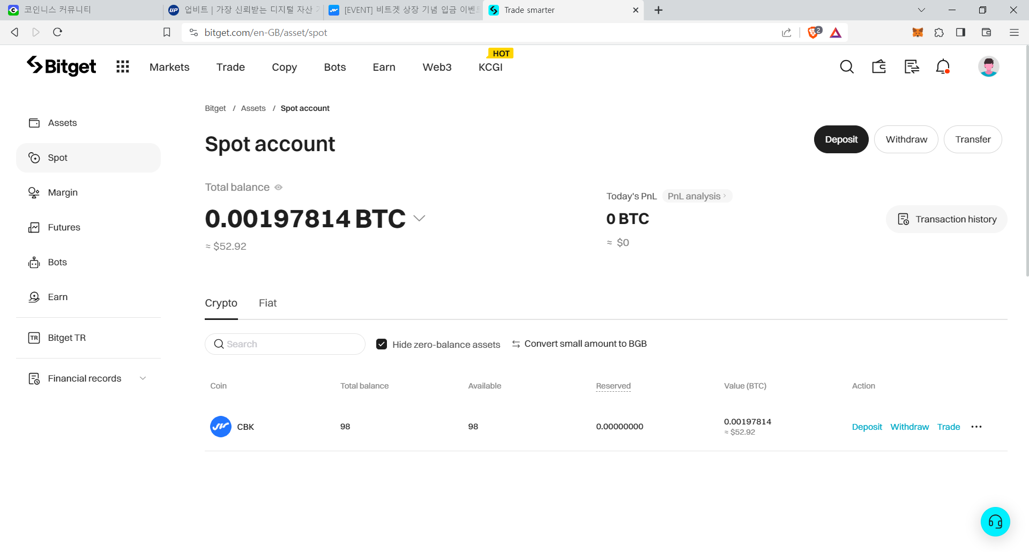Click the Brave Shields icon
The width and height of the screenshot is (1029, 552).
coord(814,33)
